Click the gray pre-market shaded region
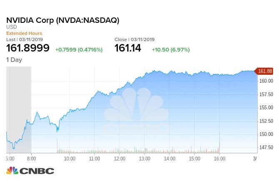The height and width of the screenshot is (187, 279). pos(19,108)
